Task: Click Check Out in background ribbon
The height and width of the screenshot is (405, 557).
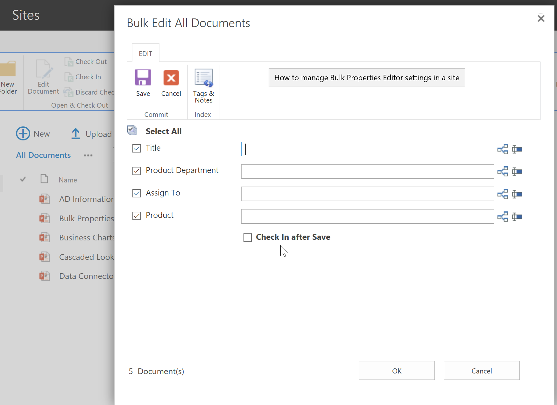Action: tap(85, 62)
